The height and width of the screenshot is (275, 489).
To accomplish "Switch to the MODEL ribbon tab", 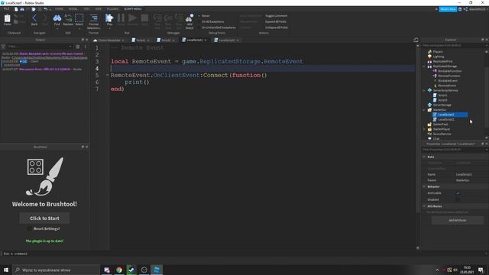I will (73, 9).
